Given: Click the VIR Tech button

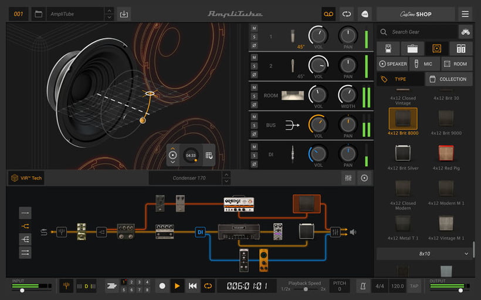Looking at the screenshot, I should (x=26, y=178).
